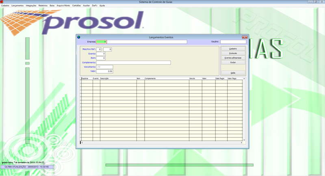
Task: Open the Darf's menu
Action: [x=95, y=6]
